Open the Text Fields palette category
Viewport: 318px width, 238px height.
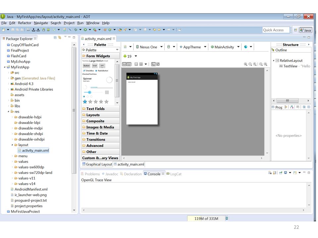tap(101, 109)
